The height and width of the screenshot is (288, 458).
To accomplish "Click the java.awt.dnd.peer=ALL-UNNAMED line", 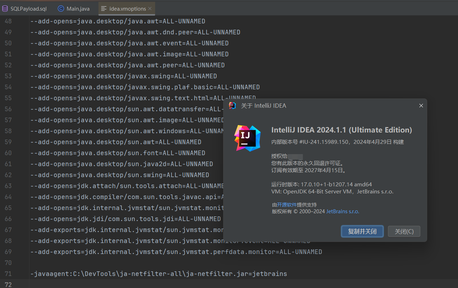I will point(135,32).
